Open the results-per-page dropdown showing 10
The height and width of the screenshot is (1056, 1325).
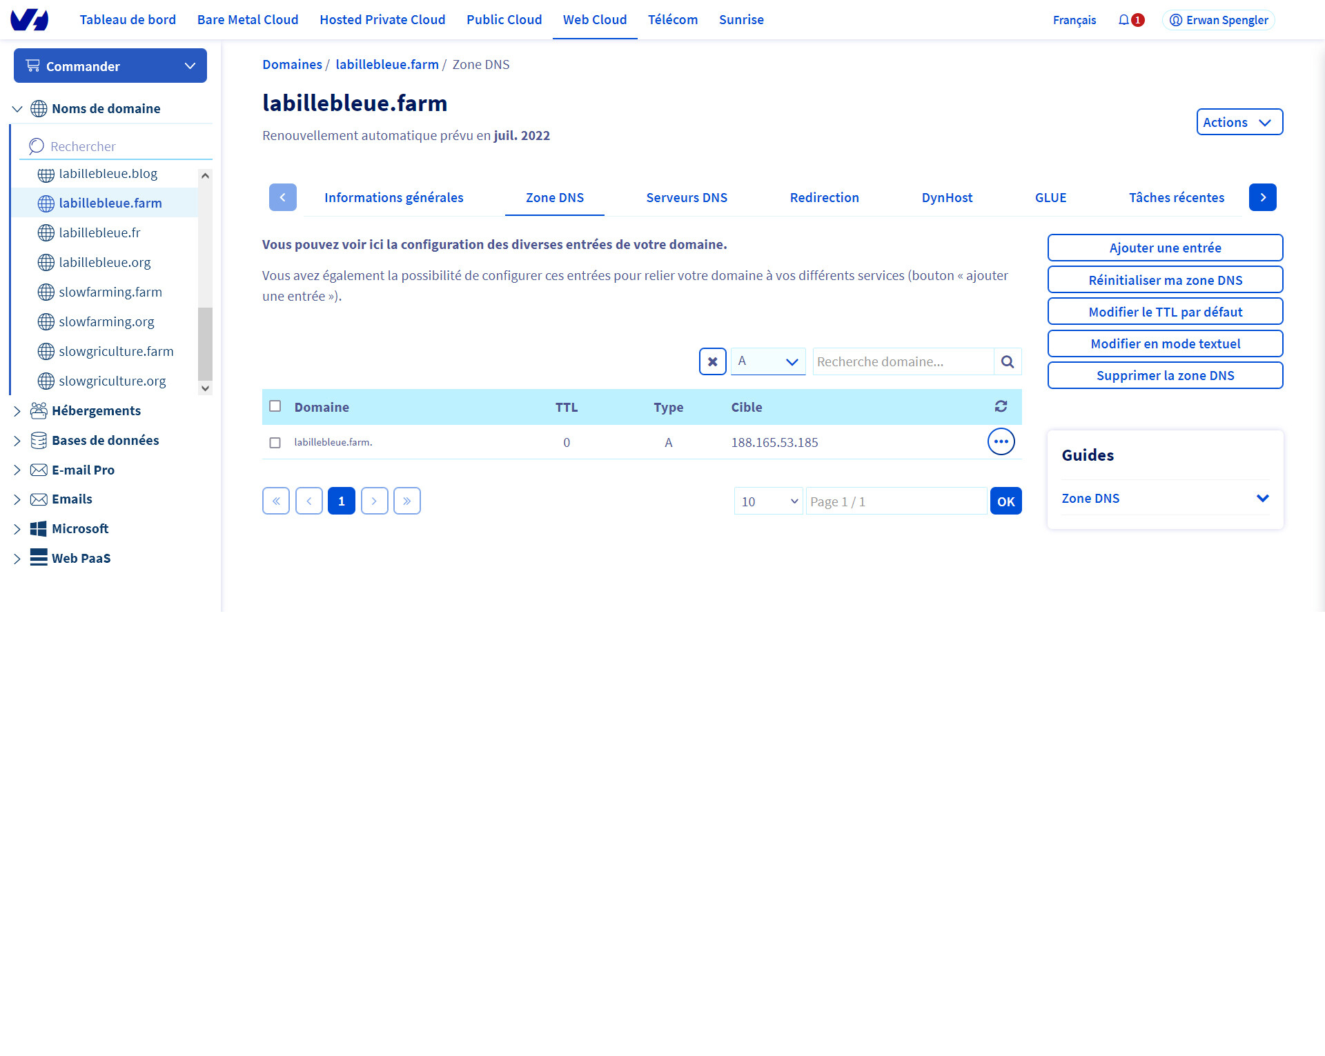[x=769, y=501]
